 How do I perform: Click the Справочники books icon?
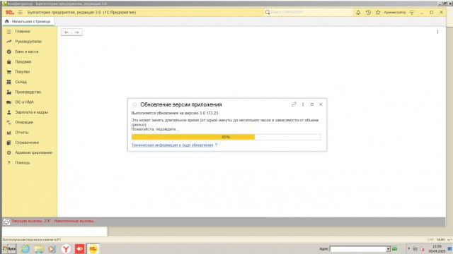coord(9,143)
